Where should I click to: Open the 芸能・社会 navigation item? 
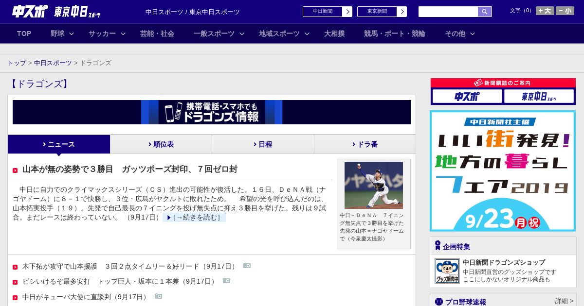point(157,34)
